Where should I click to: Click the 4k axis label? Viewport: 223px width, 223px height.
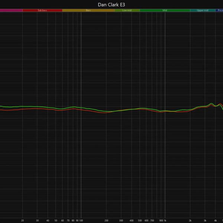pyautogui.click(x=216, y=220)
